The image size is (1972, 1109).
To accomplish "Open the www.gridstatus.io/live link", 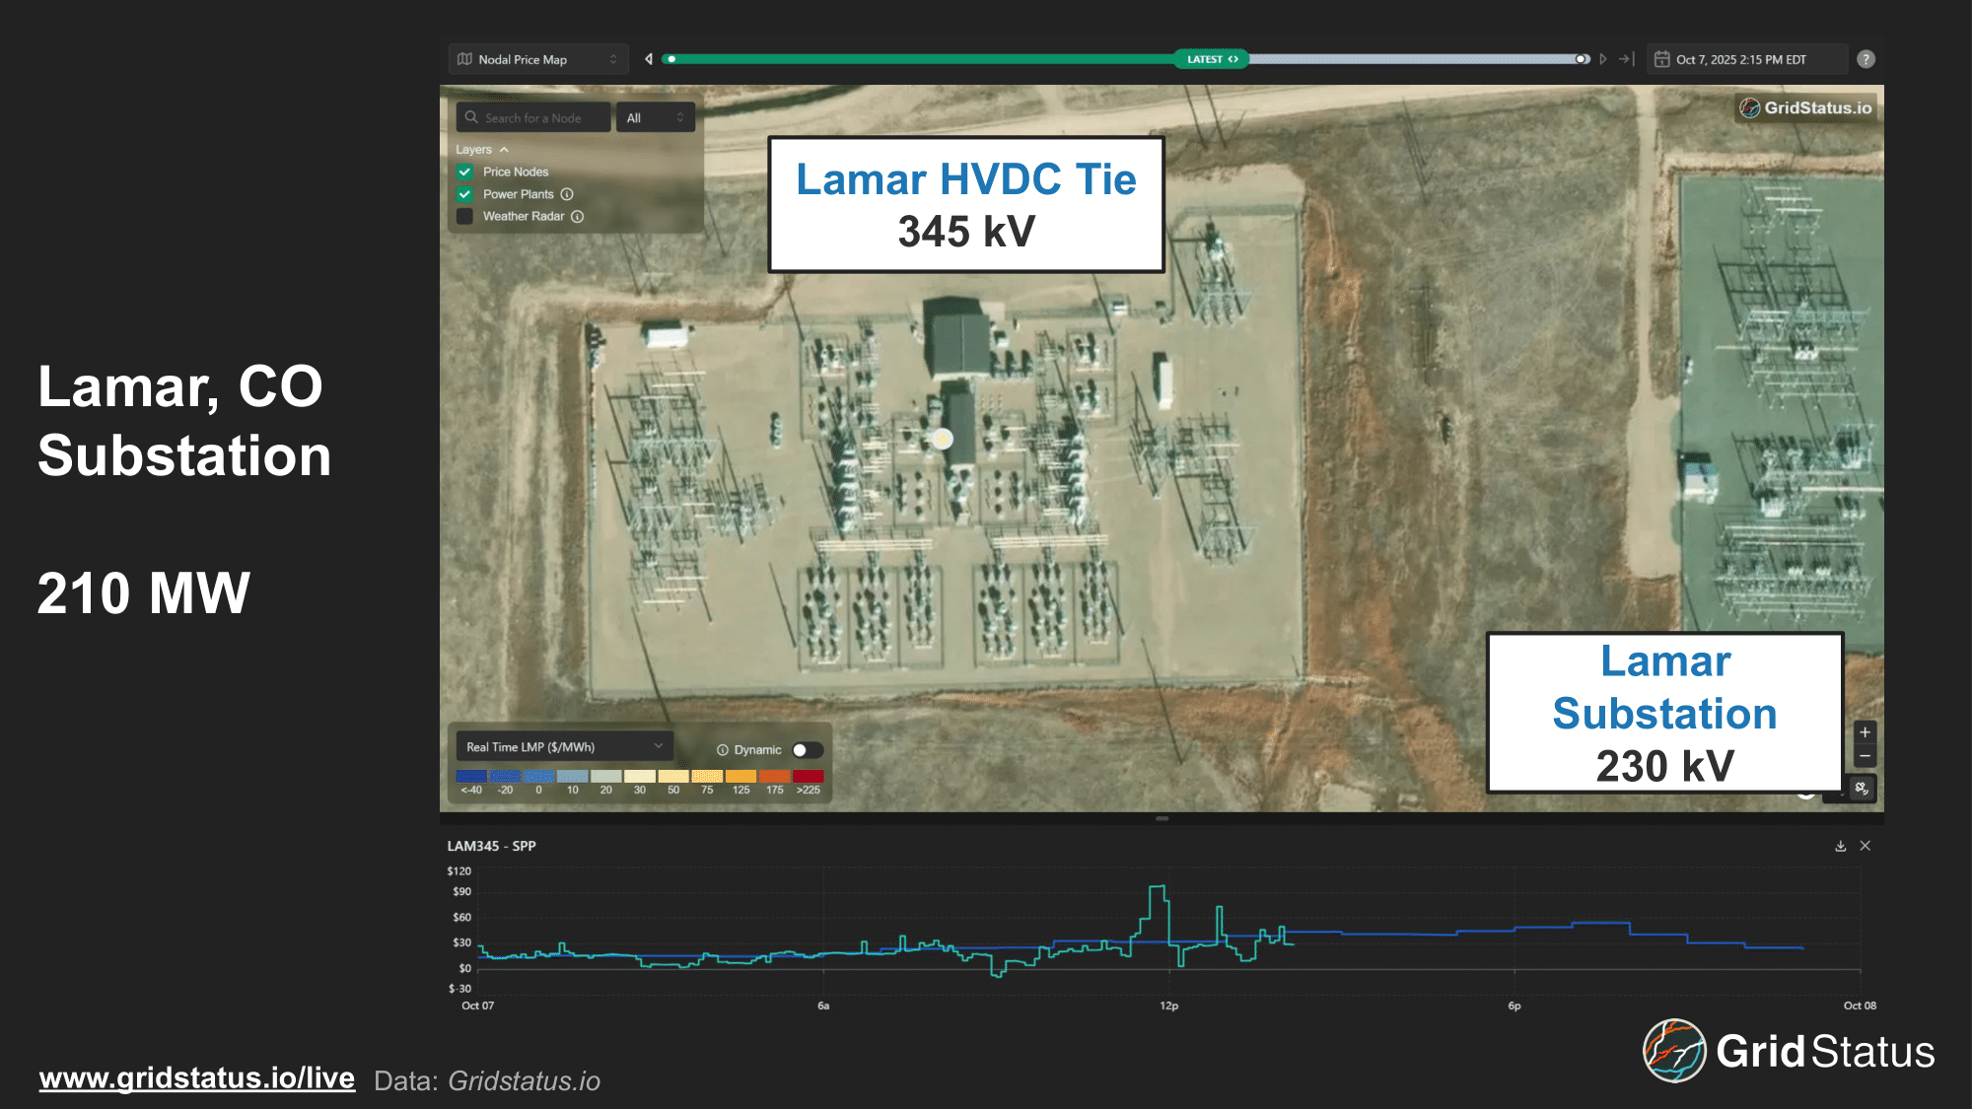I will coord(196,1078).
